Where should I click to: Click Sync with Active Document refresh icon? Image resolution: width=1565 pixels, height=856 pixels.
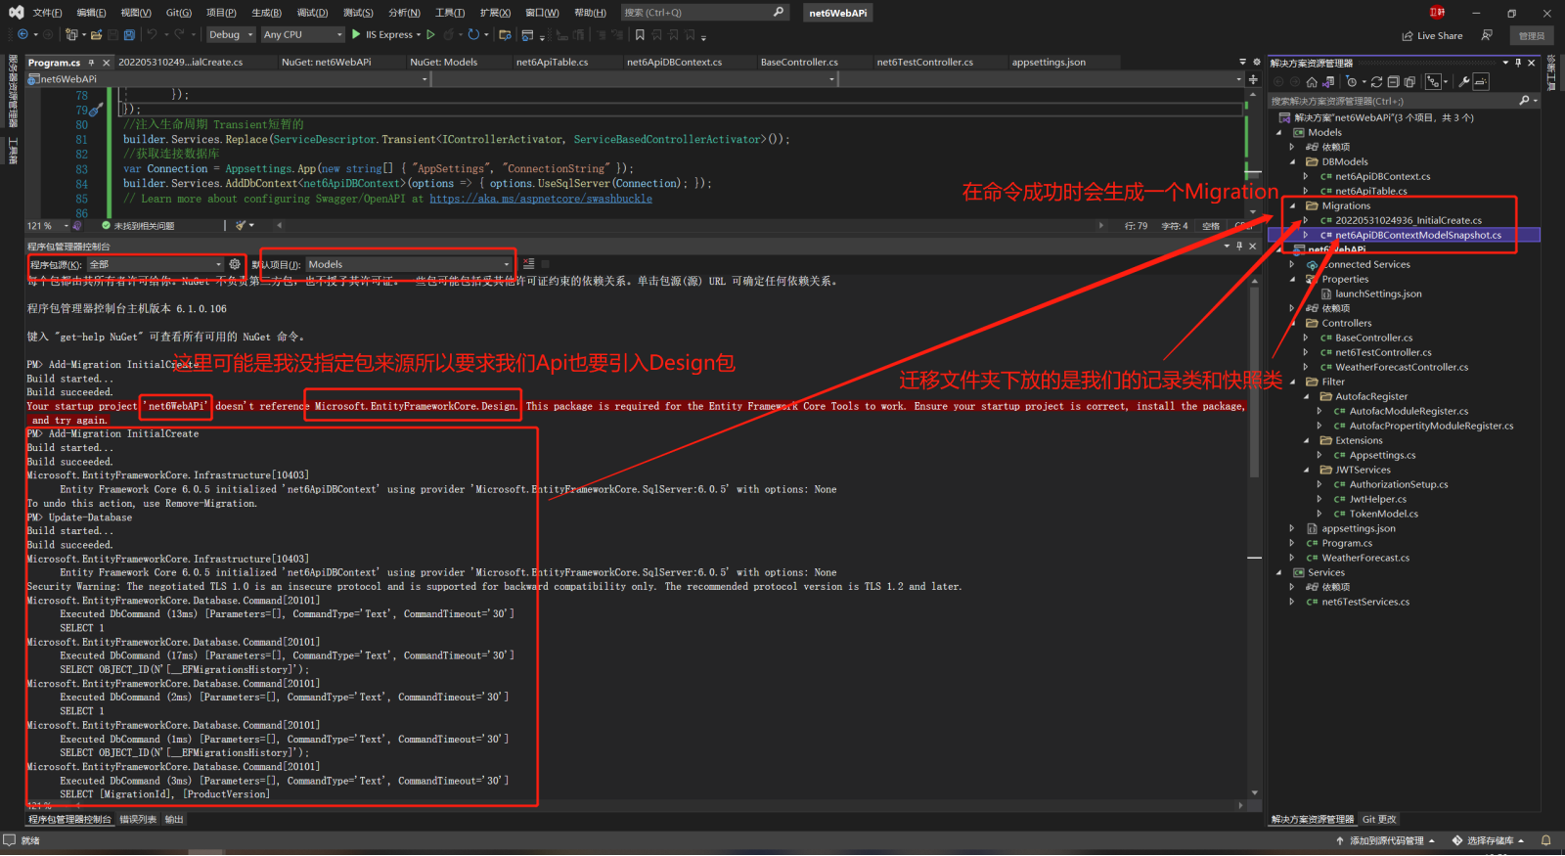point(1376,81)
